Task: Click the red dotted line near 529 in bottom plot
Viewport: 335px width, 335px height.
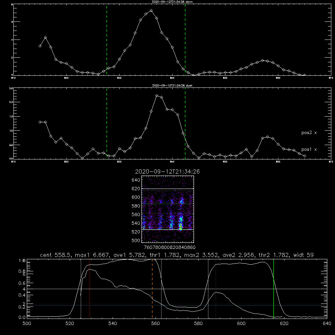Action: [x=89, y=288]
